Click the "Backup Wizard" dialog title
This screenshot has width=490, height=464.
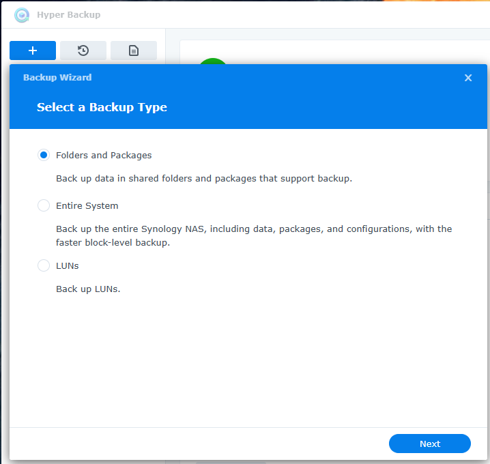[57, 78]
